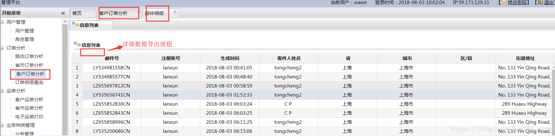Click timestamp 2018-08-03 01:52:33
The width and height of the screenshot is (555, 136).
click(229, 95)
